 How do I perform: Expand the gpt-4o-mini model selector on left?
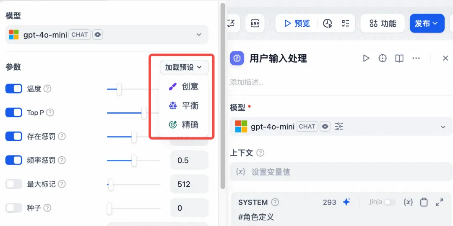pos(107,35)
